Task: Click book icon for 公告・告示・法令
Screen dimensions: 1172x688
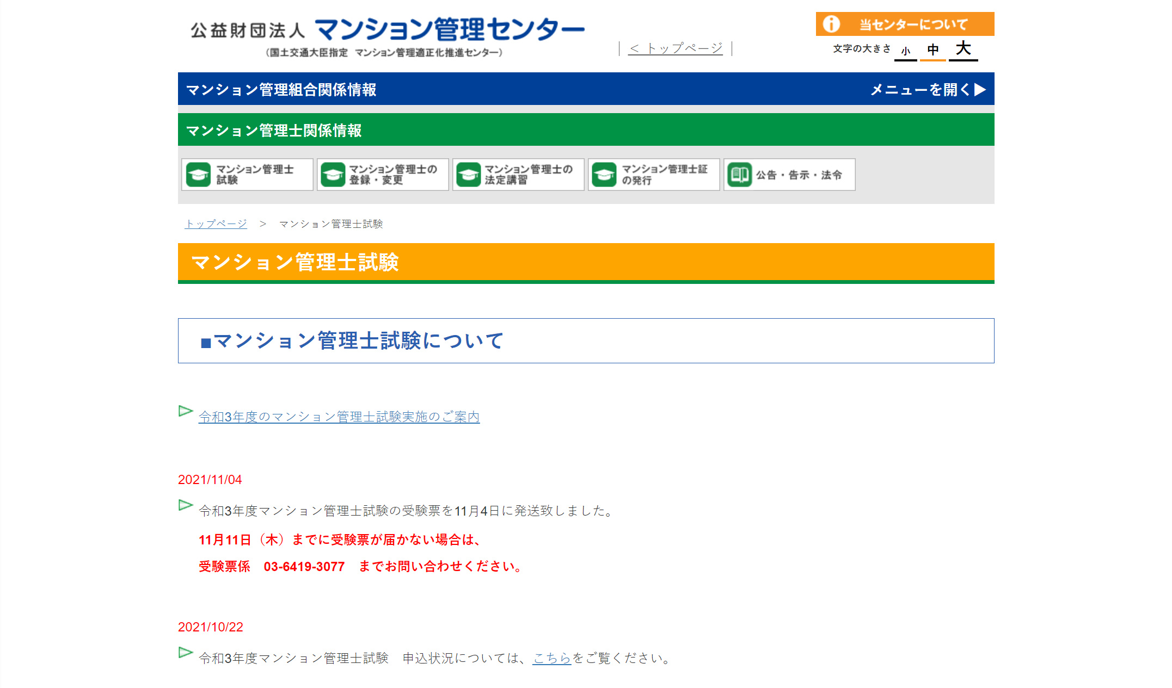Action: pos(739,175)
